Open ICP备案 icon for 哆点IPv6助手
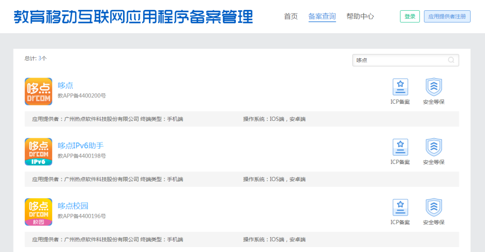The height and width of the screenshot is (252, 485). [400, 147]
